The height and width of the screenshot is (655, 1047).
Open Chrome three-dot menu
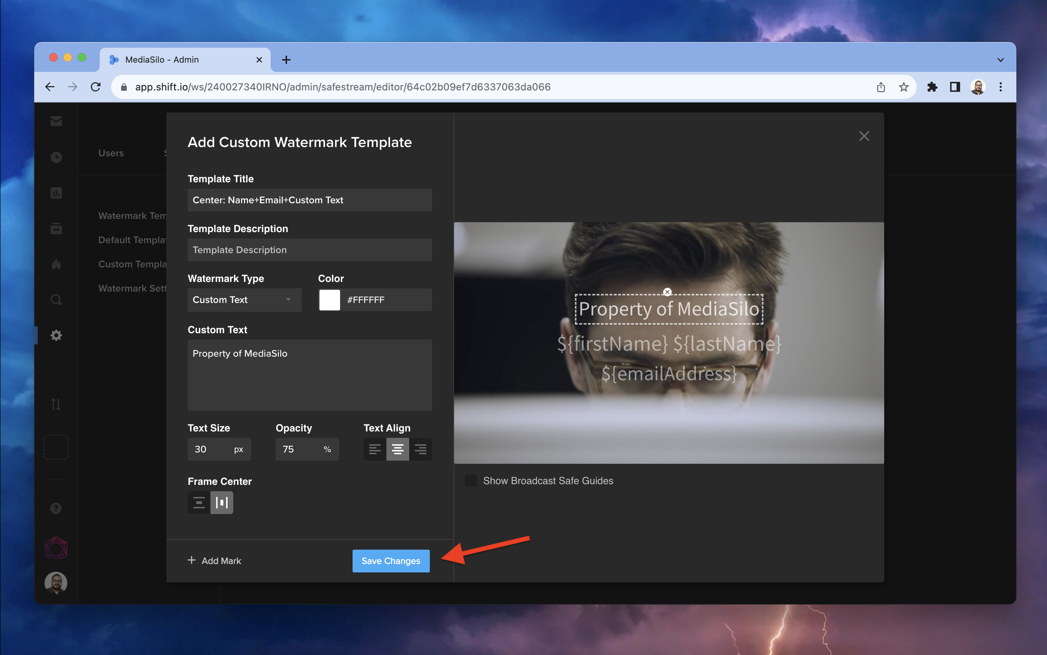tap(1001, 87)
